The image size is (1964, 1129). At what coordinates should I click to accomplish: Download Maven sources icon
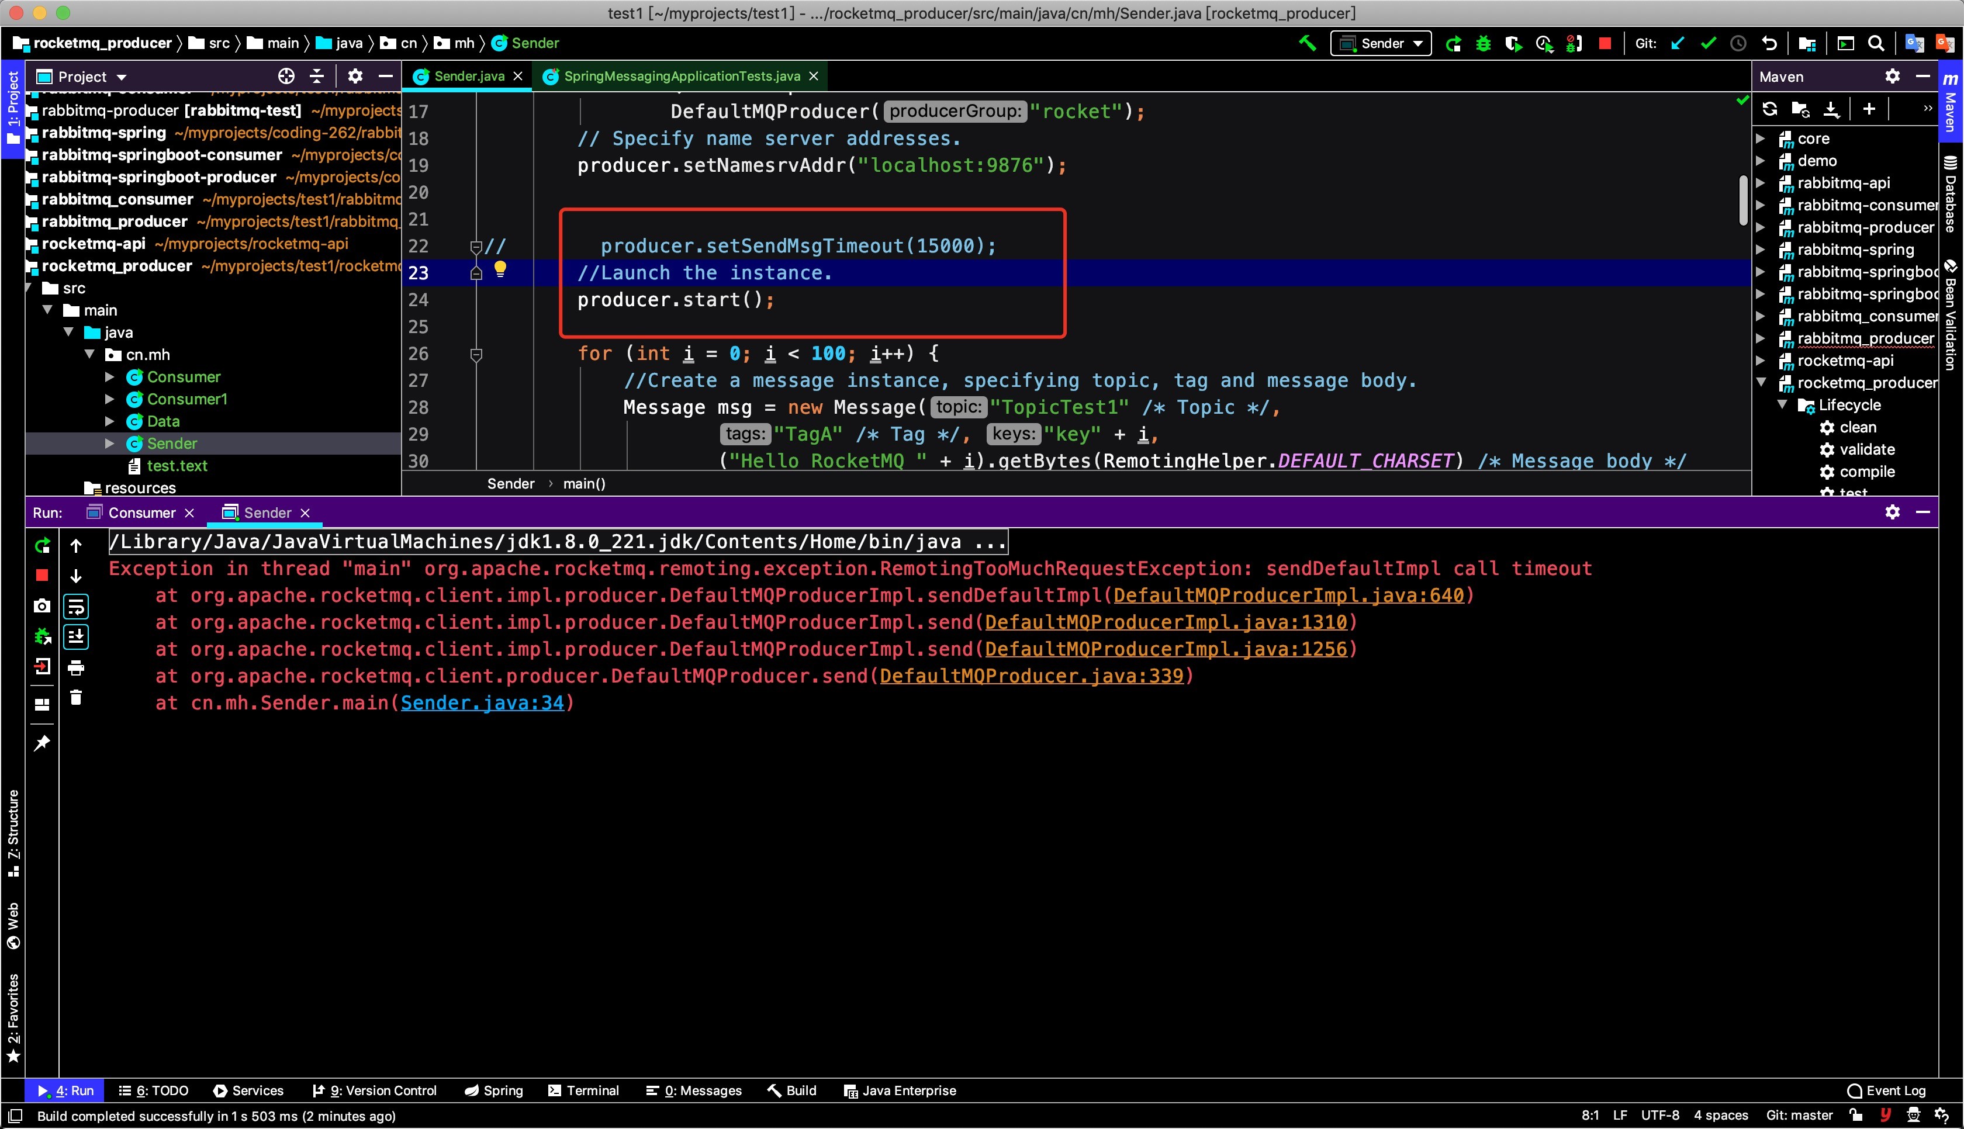point(1831,109)
